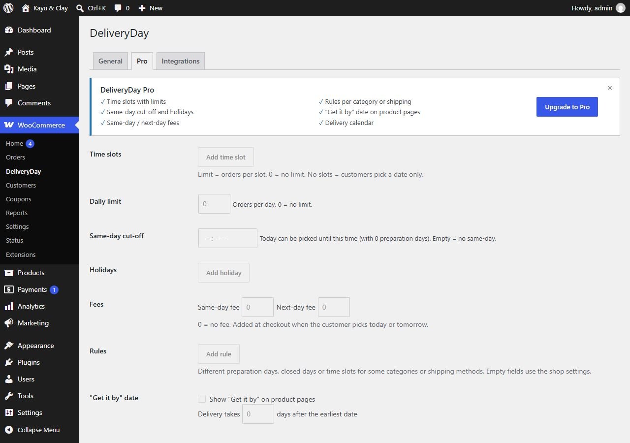The width and height of the screenshot is (630, 443).
Task: Open the comments bubble in admin bar
Action: point(118,8)
